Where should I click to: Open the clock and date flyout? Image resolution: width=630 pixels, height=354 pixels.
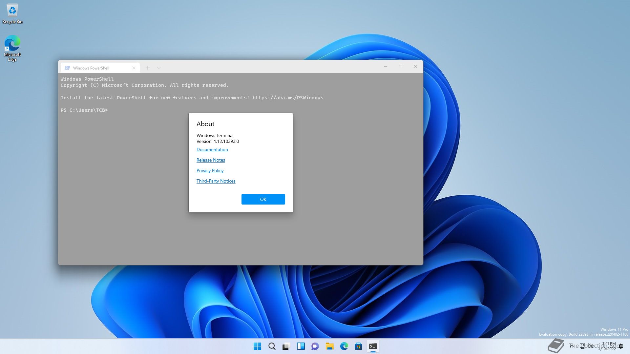(607, 346)
